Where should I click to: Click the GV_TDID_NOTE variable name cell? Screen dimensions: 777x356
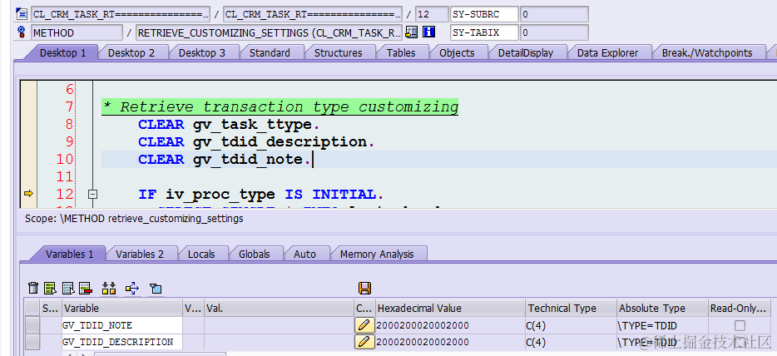(122, 325)
